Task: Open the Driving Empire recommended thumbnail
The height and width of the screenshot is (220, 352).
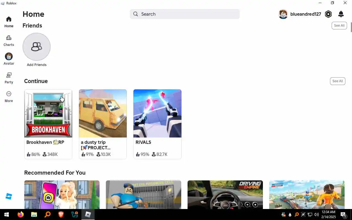Action: coord(225,195)
